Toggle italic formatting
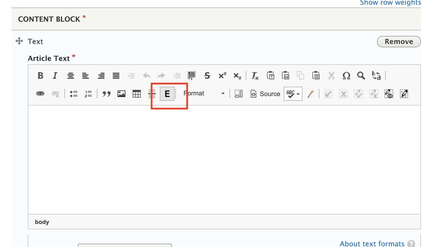This screenshot has height=247, width=446. click(x=55, y=75)
